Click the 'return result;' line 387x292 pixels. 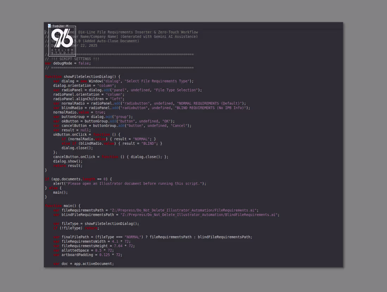coord(68,166)
